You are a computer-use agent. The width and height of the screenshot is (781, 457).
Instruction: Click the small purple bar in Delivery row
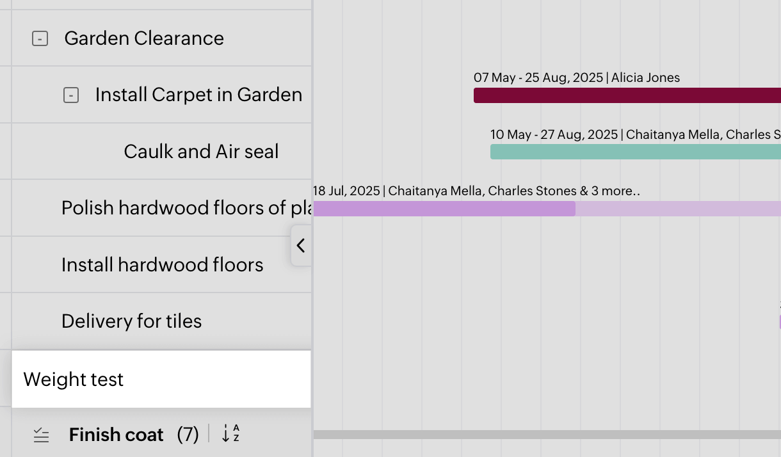click(779, 322)
